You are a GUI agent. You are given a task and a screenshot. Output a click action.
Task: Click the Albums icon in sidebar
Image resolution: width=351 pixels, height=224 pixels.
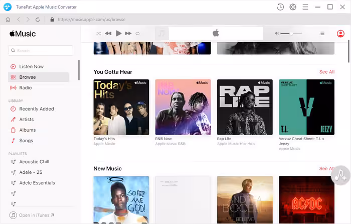pyautogui.click(x=13, y=130)
